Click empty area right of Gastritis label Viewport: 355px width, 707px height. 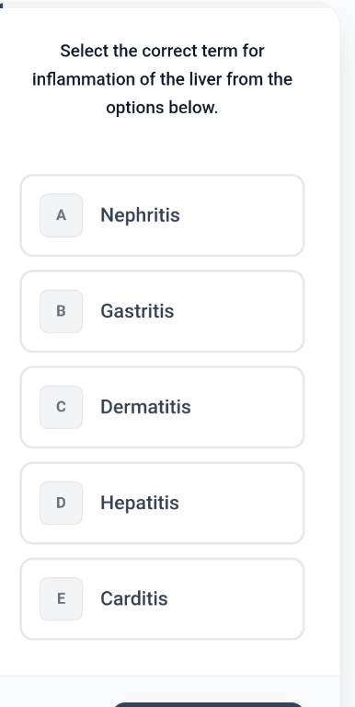[x=239, y=311]
